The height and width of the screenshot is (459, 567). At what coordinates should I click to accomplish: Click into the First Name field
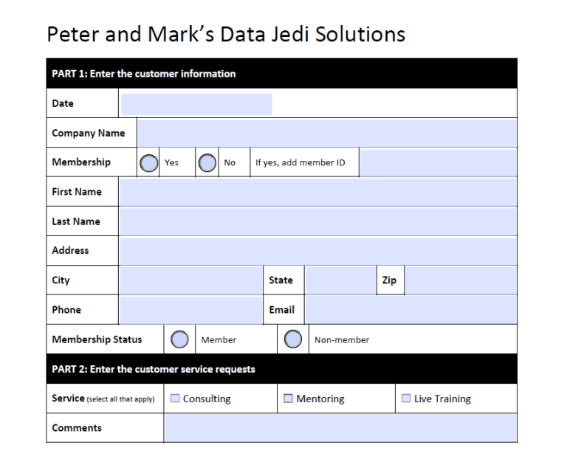click(317, 192)
